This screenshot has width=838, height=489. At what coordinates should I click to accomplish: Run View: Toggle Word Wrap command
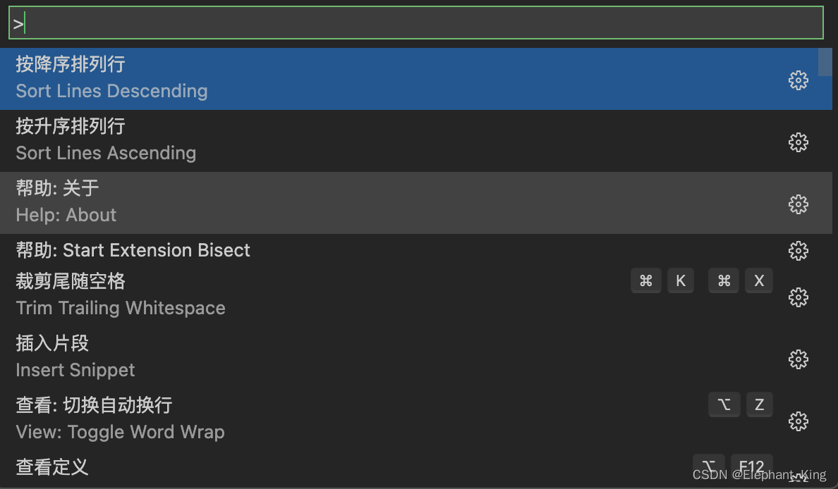click(x=282, y=420)
